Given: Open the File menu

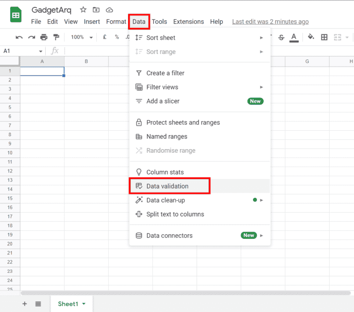Looking at the screenshot, I should click(x=36, y=22).
